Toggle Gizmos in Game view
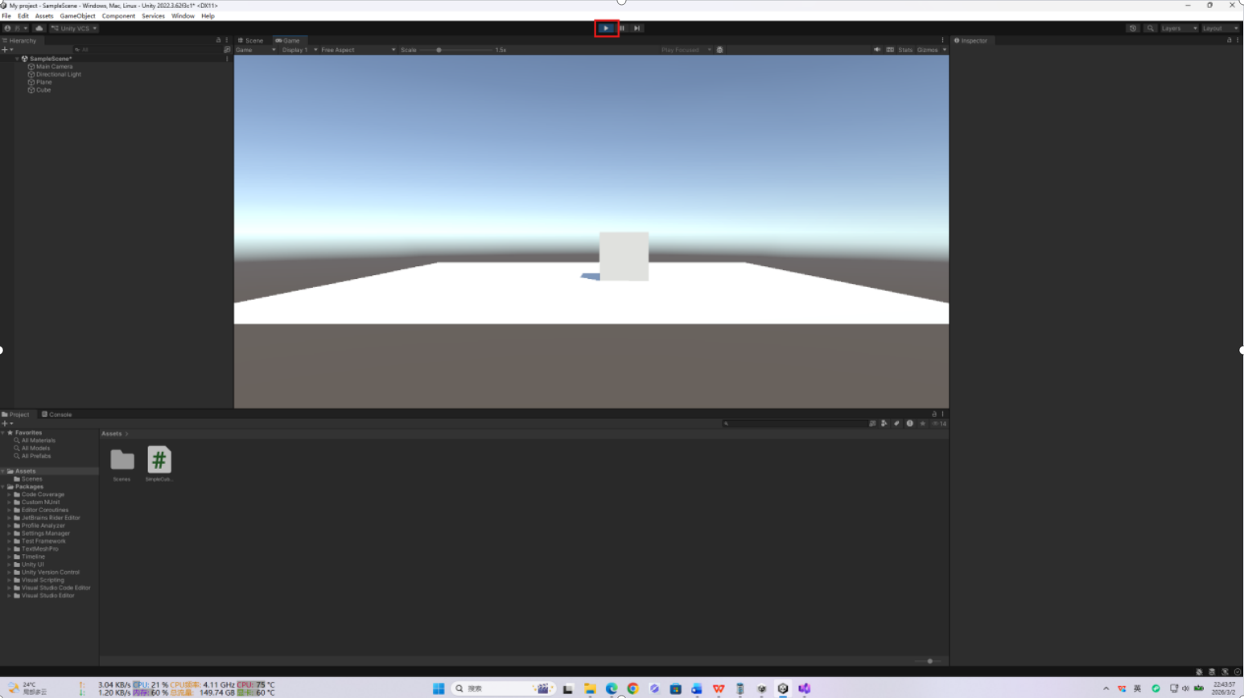 point(927,50)
